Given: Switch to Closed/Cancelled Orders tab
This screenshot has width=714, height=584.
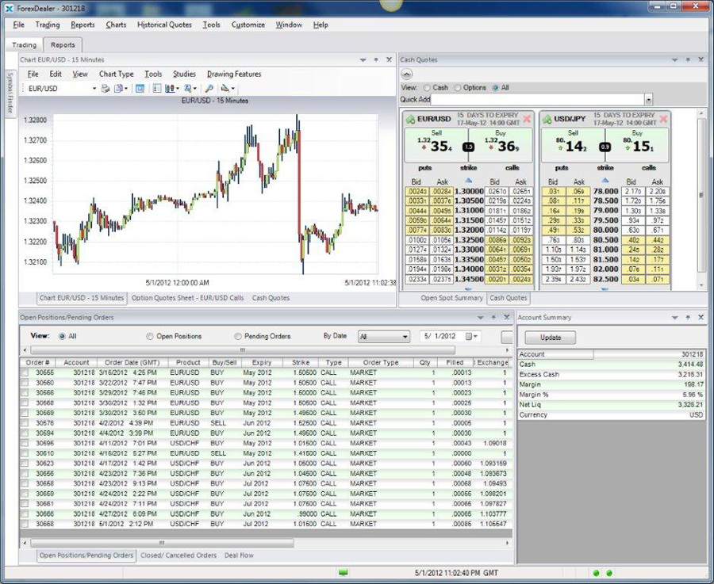Looking at the screenshot, I should click(x=178, y=555).
